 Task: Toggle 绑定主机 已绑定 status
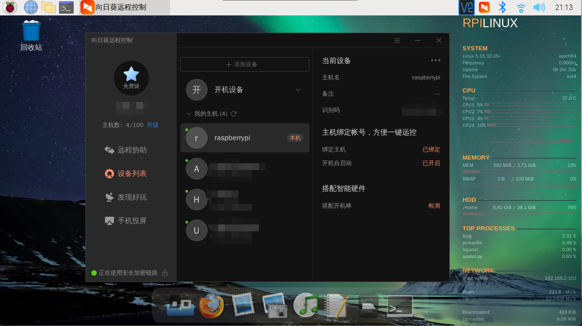[431, 150]
